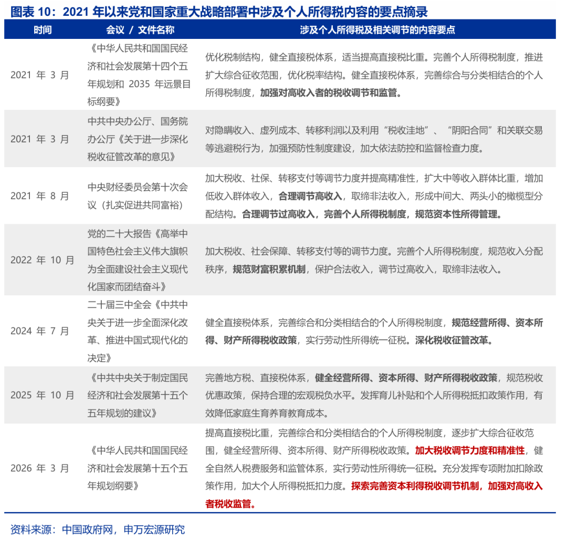Screen dimensions: 567x539
Task: Click red text 加大税收调节力度和精准性
Action: (469, 450)
